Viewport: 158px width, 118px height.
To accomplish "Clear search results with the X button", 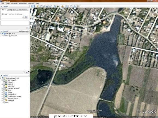I will point(28,27).
